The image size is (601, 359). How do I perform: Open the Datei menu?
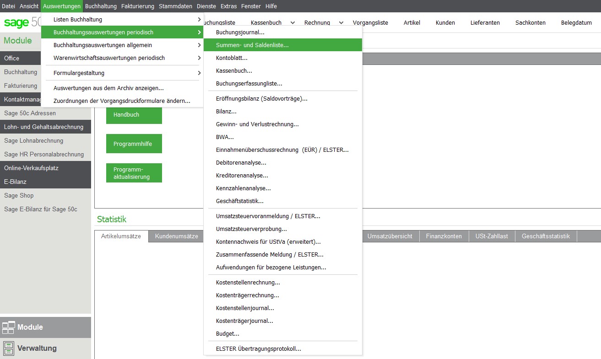9,6
